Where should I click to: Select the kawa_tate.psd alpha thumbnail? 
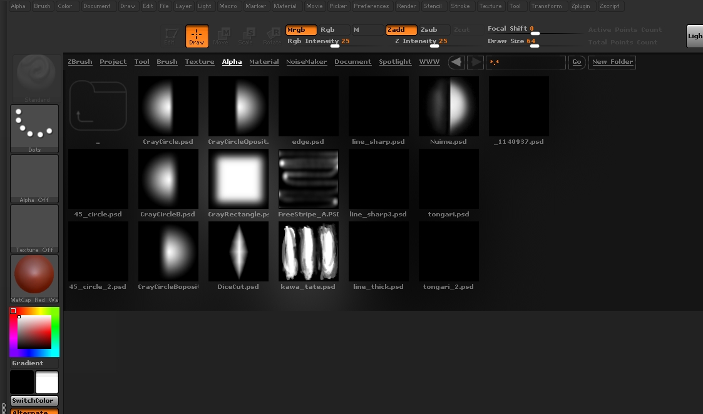(x=308, y=251)
